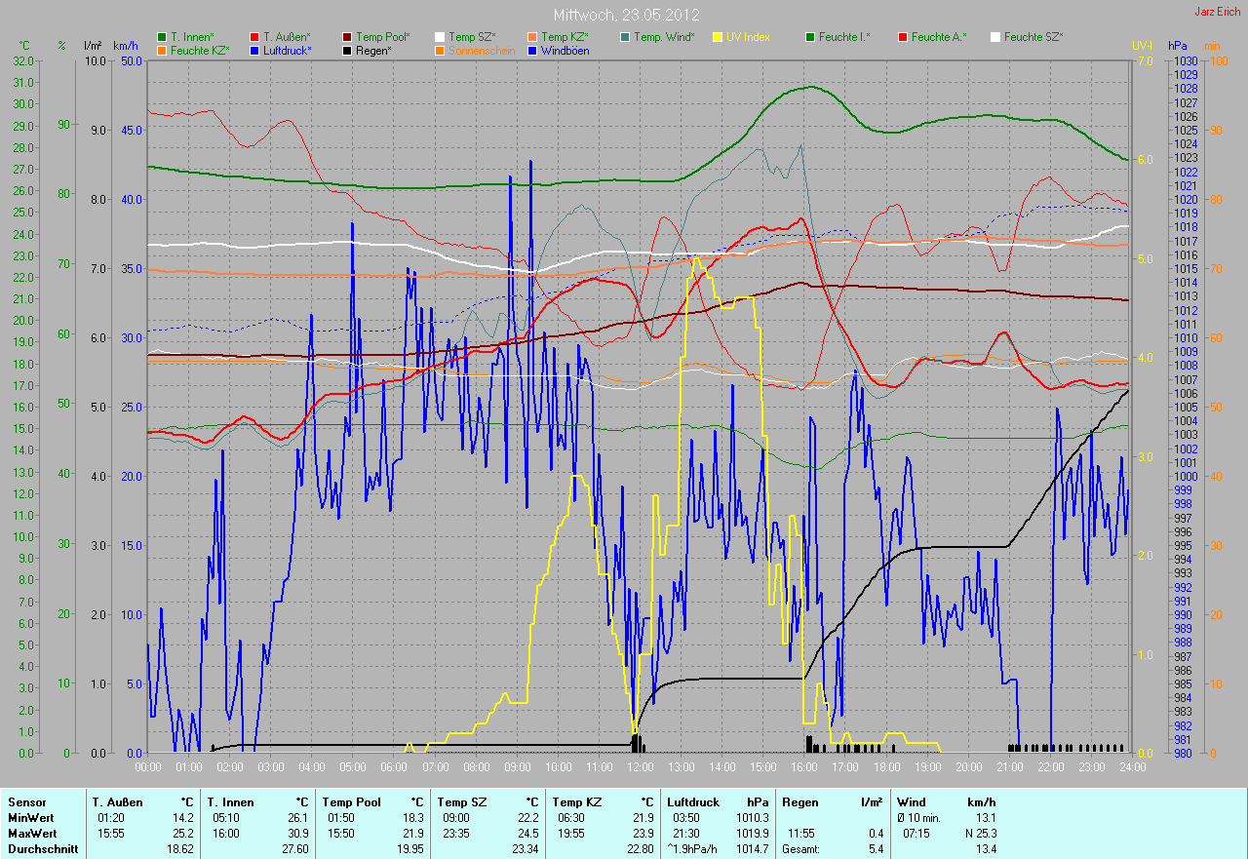This screenshot has height=859, width=1248.
Task: Click the T. Innen legend color swatch
Action: pyautogui.click(x=162, y=36)
